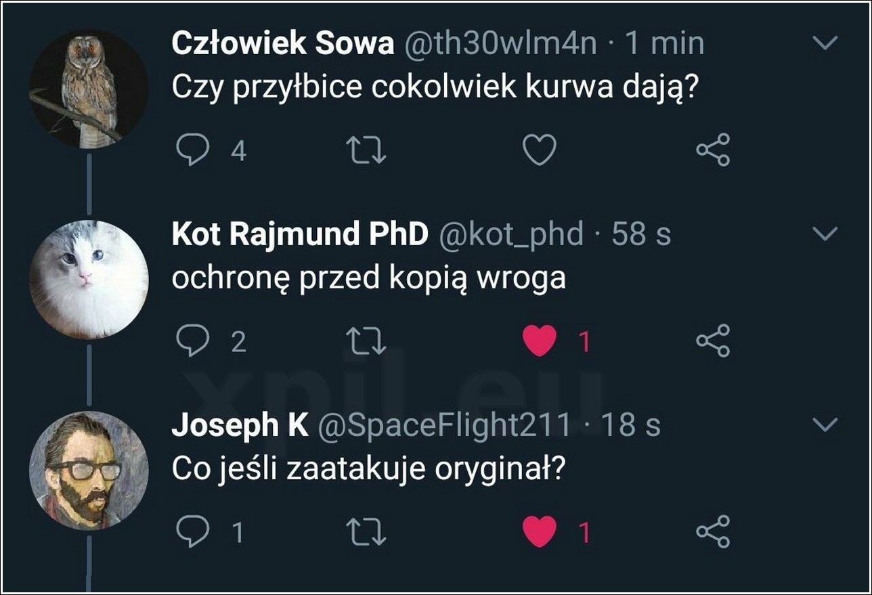Unlike Kot Rajmund PhD's tweet
Screen dimensions: 872x595
click(540, 341)
